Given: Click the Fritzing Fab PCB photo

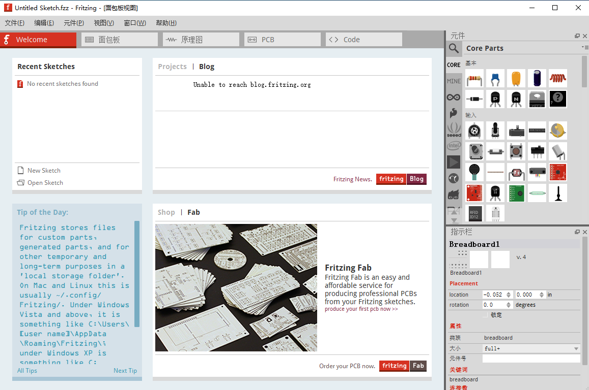Looking at the screenshot, I should [236, 288].
